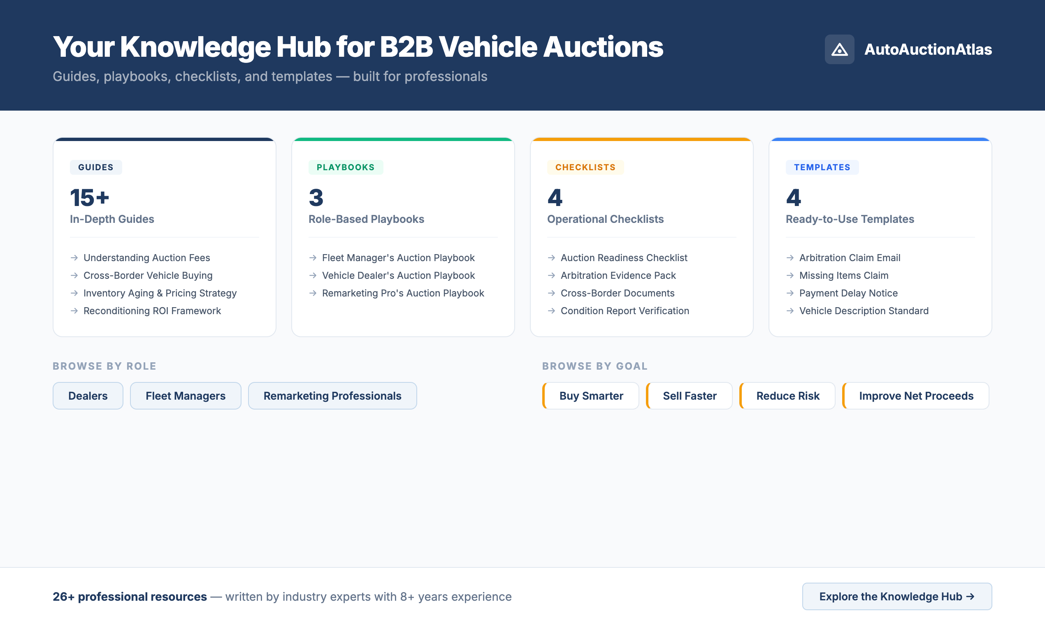Select the Dealers role filter

click(88, 396)
